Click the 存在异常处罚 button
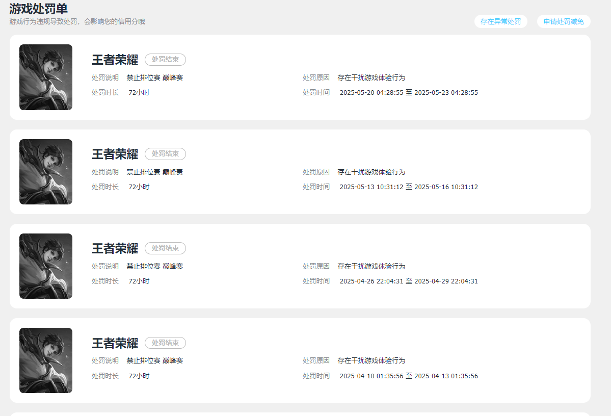 tap(500, 21)
